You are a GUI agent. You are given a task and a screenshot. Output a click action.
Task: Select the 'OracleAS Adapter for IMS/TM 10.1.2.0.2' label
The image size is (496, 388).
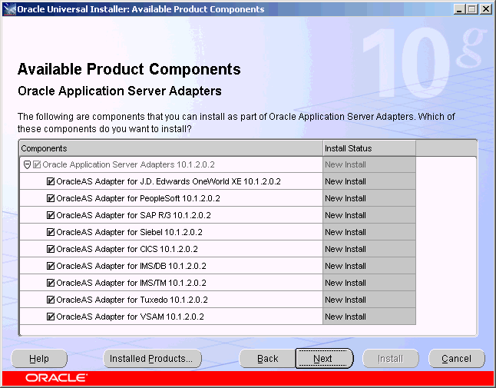tap(131, 283)
